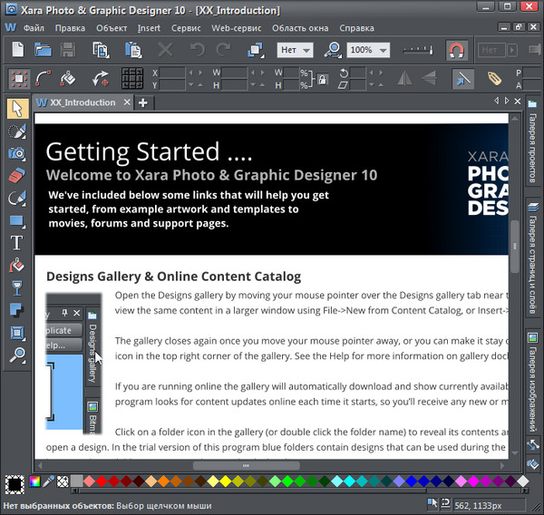Toggle the lock aspect ratio padlock

coord(322,79)
